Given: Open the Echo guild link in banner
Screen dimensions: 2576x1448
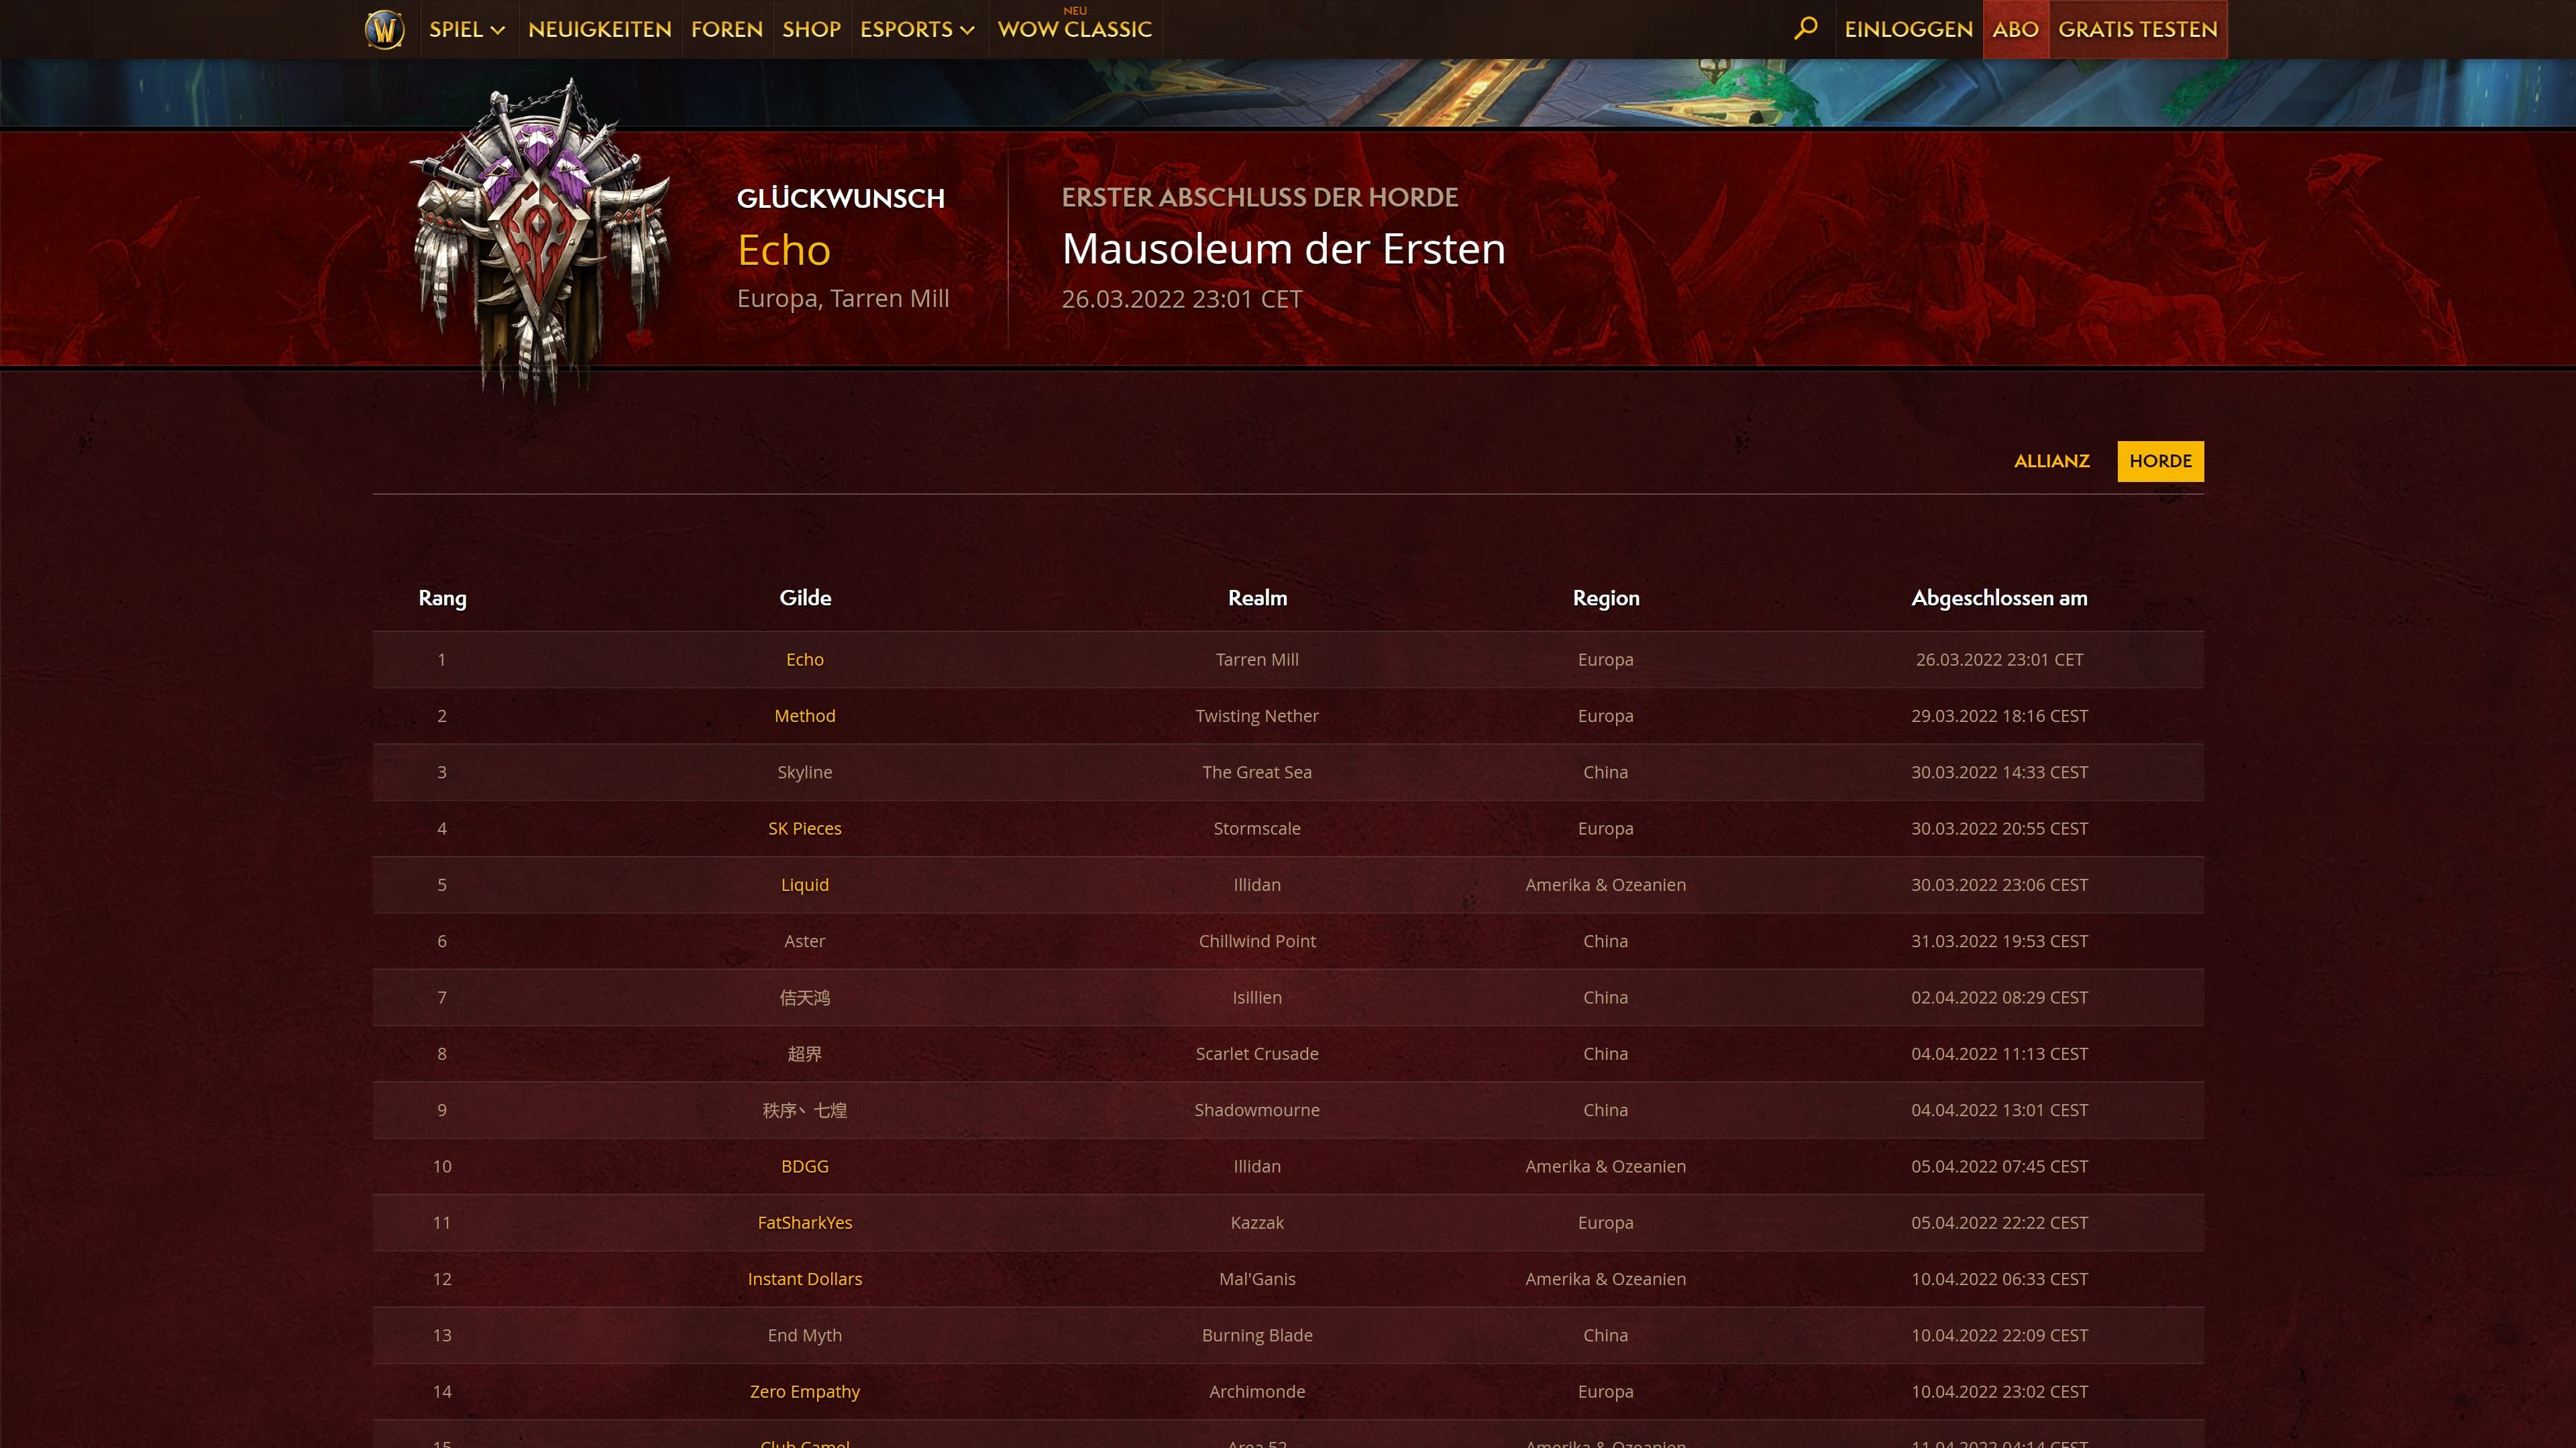Looking at the screenshot, I should (x=784, y=250).
